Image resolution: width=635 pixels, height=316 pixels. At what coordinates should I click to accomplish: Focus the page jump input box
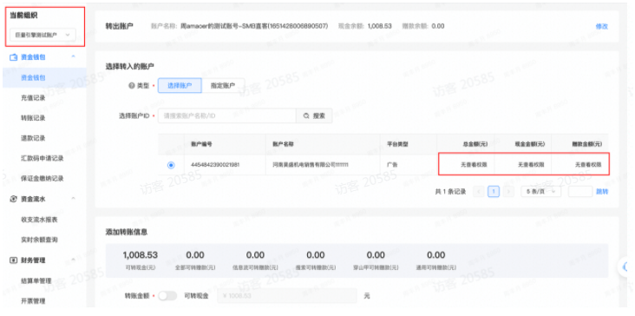click(x=580, y=191)
